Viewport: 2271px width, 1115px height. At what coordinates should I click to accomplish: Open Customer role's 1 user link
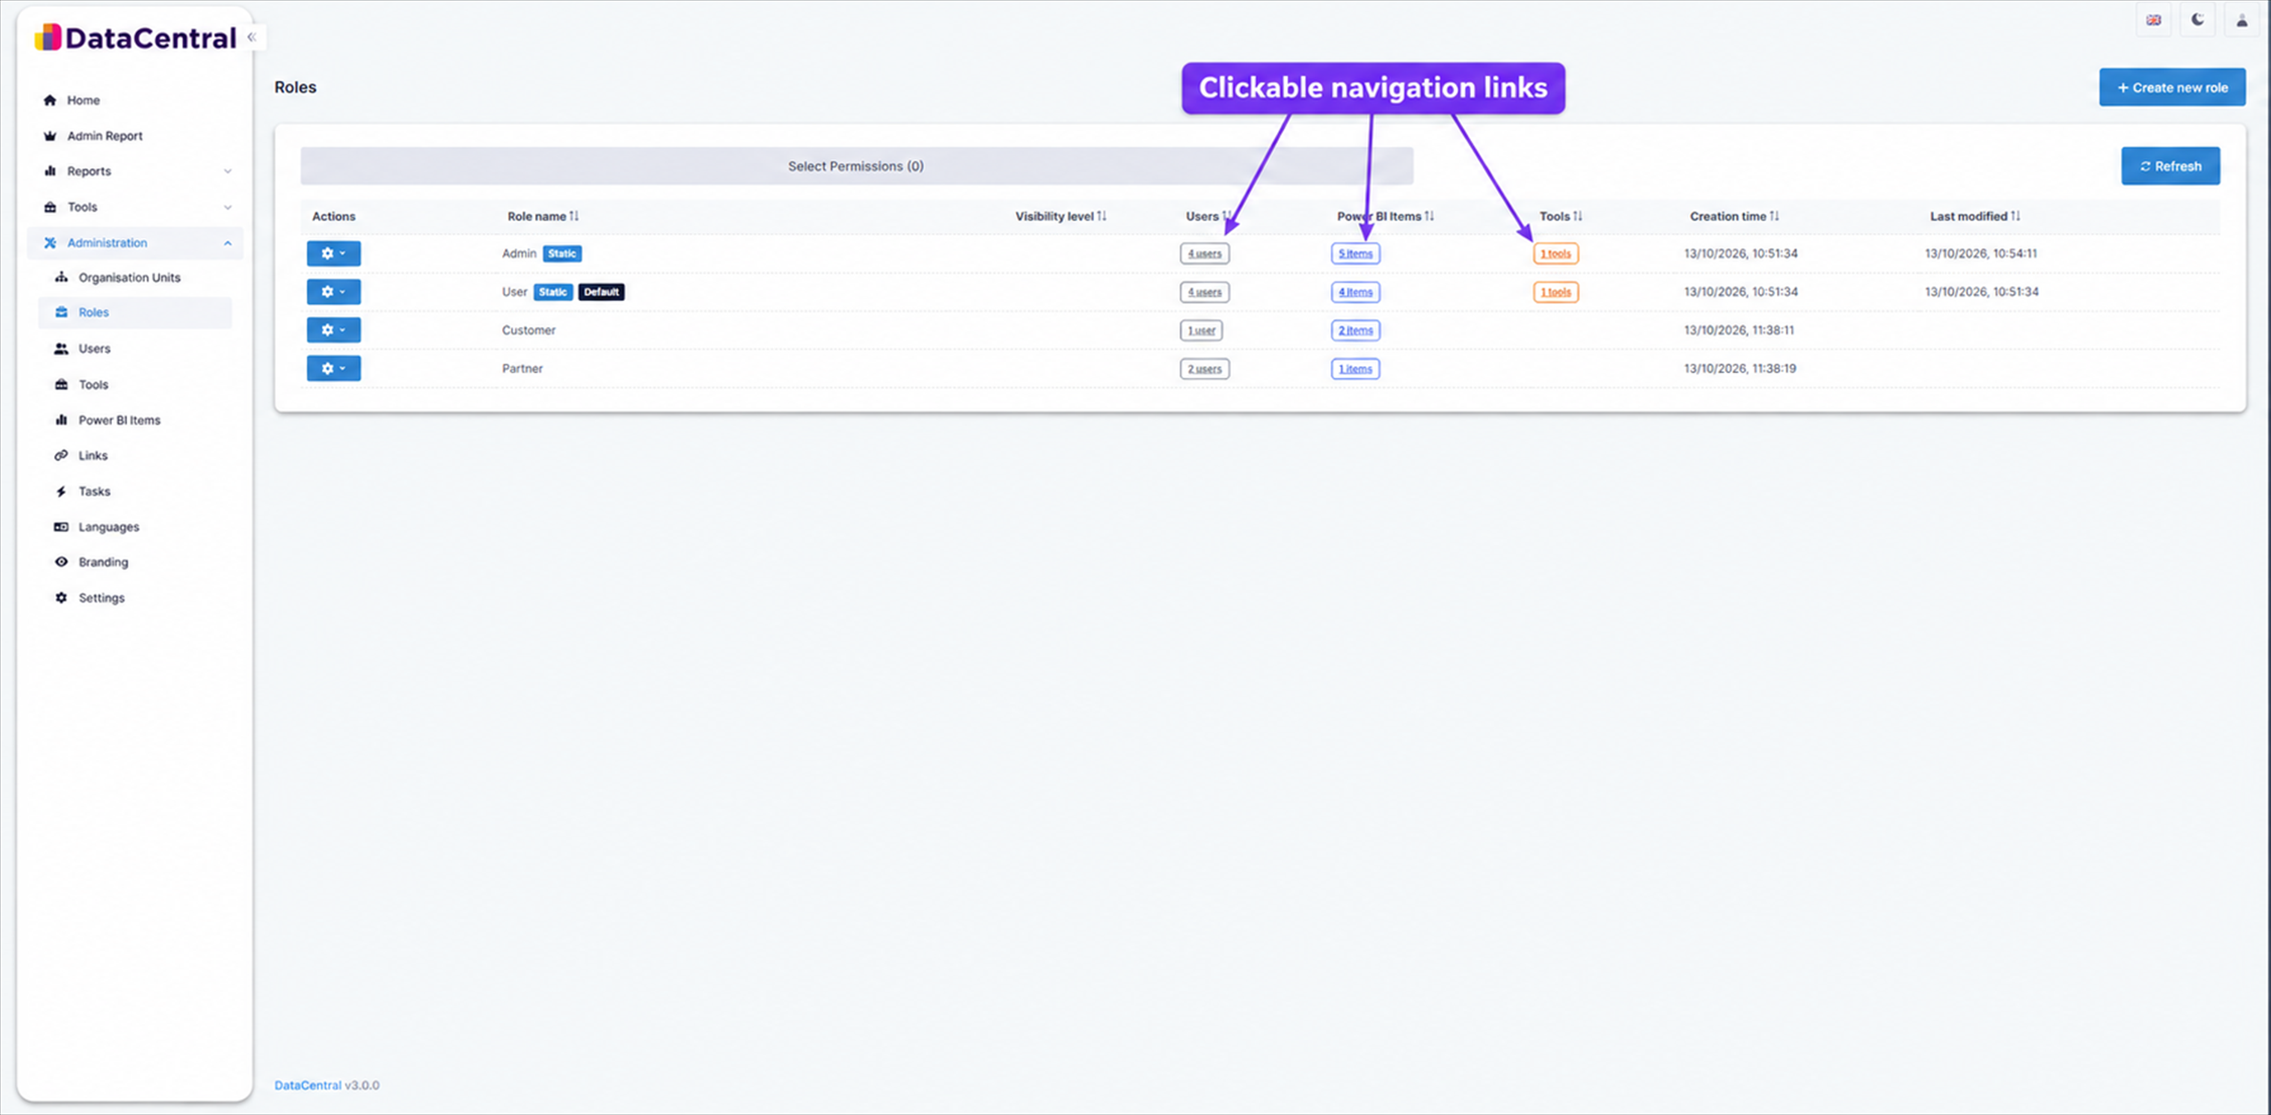coord(1201,331)
